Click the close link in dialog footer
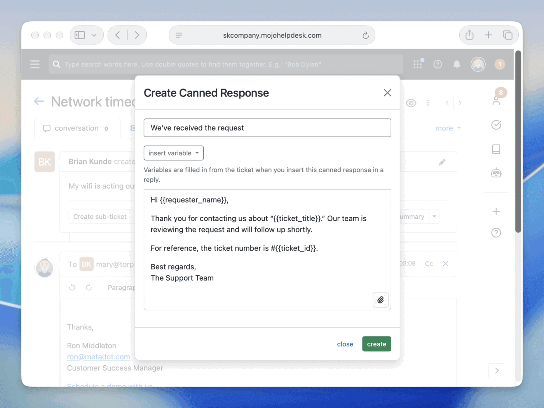 point(345,344)
